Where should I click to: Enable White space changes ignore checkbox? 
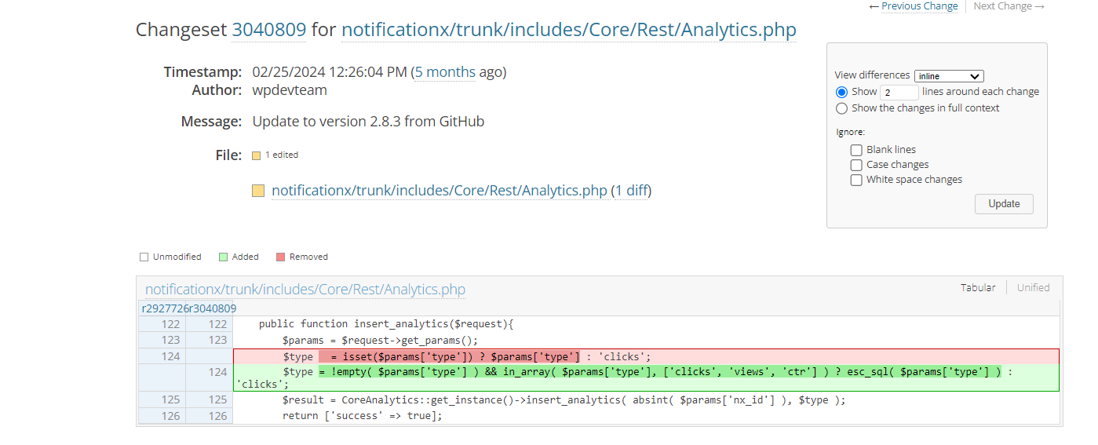[856, 180]
